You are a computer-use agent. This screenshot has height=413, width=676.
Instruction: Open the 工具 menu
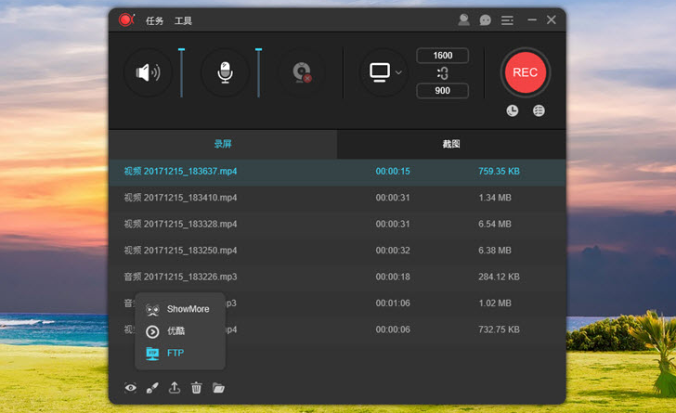(x=183, y=20)
